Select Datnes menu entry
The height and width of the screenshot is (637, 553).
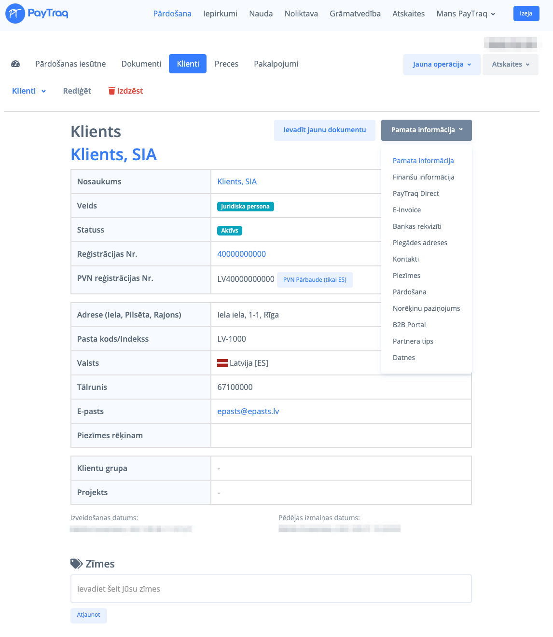(404, 358)
